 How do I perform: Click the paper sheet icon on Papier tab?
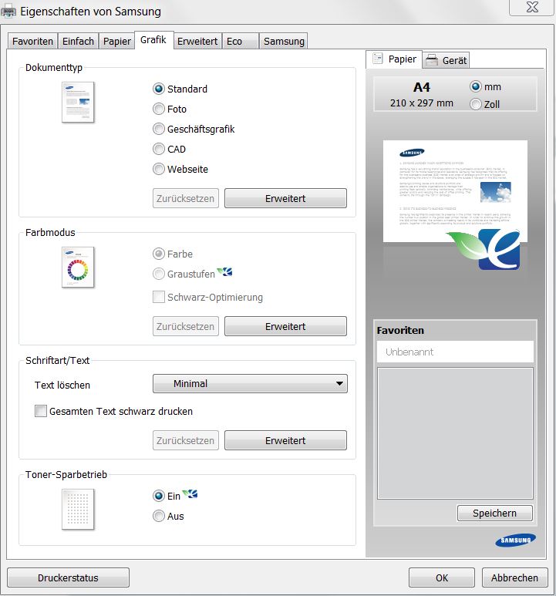click(x=377, y=59)
